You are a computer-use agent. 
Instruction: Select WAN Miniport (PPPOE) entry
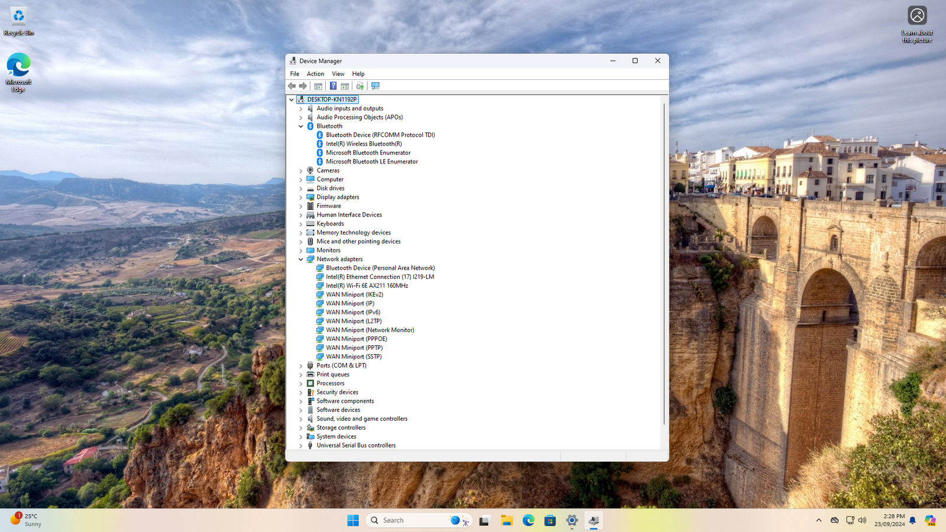[x=356, y=339]
